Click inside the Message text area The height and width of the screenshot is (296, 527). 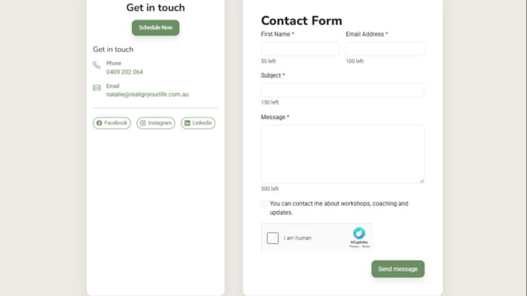point(343,154)
